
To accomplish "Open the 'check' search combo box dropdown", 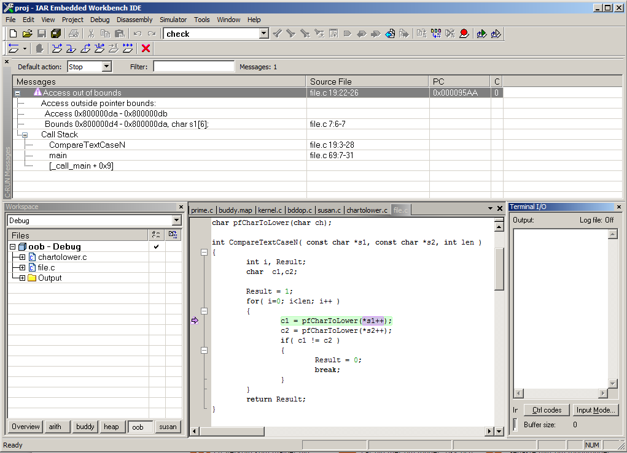I will tap(264, 34).
